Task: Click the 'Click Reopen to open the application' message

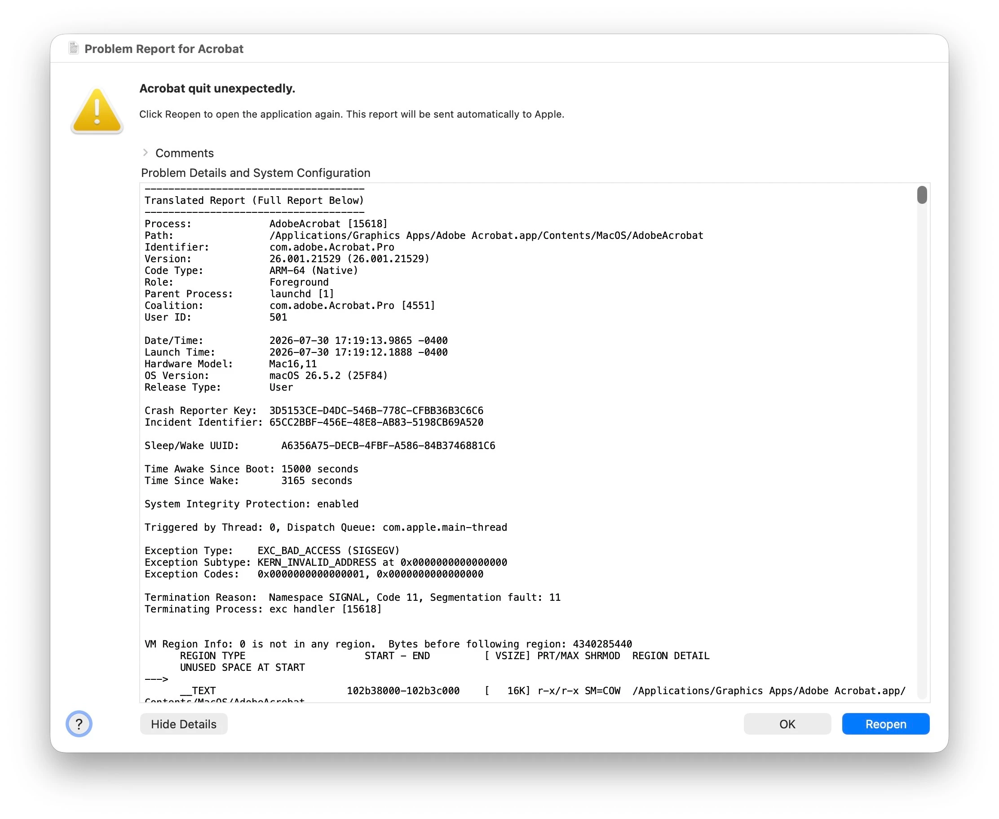Action: (352, 114)
